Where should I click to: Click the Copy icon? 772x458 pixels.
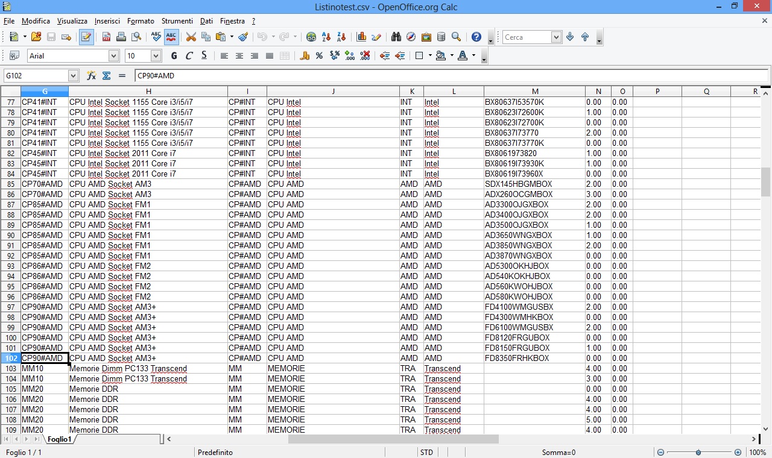coord(206,37)
